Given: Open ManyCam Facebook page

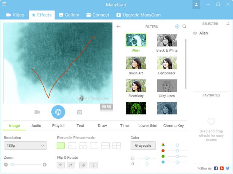Looking at the screenshot, I should [x=216, y=168].
